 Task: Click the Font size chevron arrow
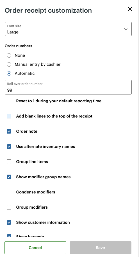coord(126,29)
